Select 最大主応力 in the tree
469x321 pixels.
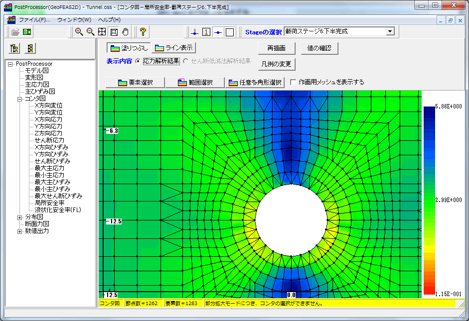coord(49,168)
